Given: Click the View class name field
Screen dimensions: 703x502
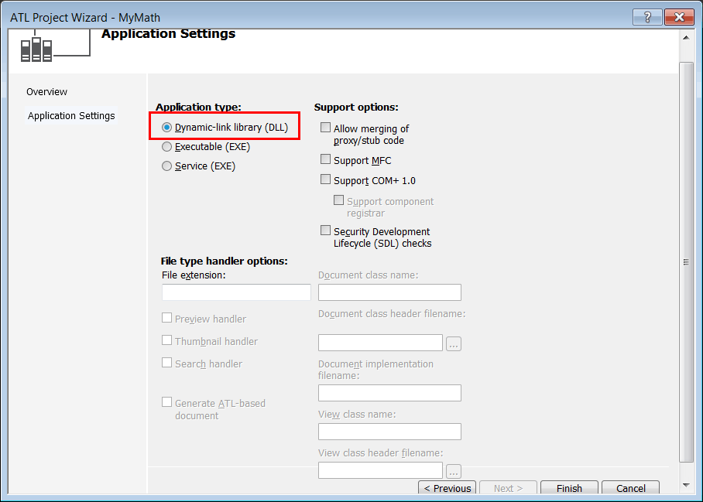Looking at the screenshot, I should [x=389, y=432].
